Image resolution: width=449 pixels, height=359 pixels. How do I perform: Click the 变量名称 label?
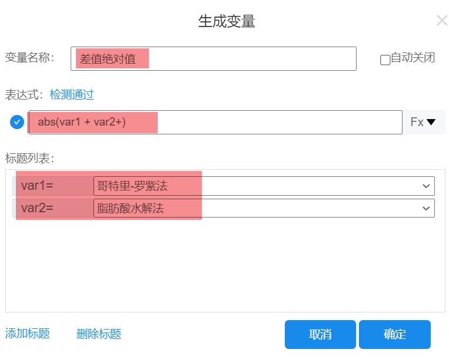pyautogui.click(x=29, y=58)
